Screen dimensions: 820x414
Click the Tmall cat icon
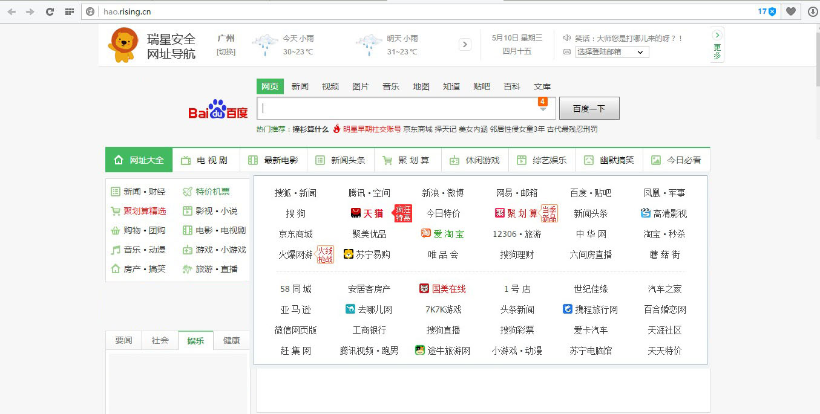coord(356,213)
